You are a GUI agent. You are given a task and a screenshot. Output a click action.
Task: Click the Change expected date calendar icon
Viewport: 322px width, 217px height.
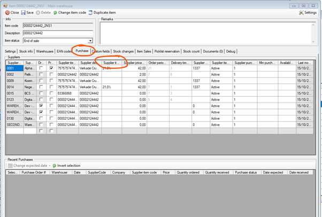[10, 166]
